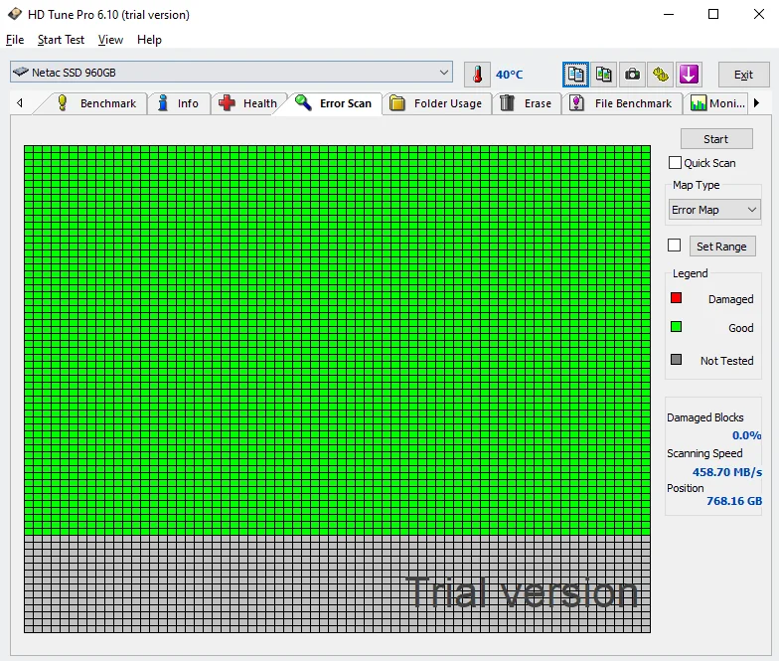This screenshot has width=779, height=661.
Task: Click the 40°C temperature reading
Action: click(509, 75)
